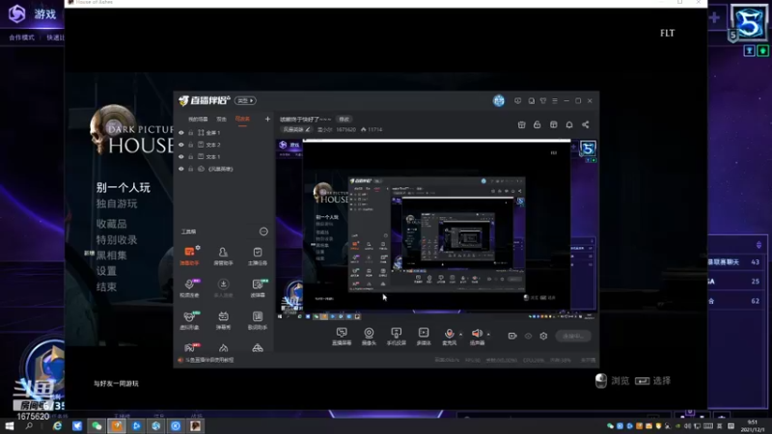This screenshot has width=772, height=434.
Task: Open Internet Explorer from the taskbar
Action: coord(58,426)
